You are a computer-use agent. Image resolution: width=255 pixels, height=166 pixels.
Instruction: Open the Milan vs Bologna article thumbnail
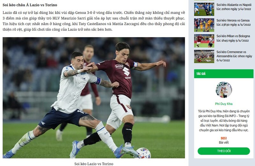point(204,41)
